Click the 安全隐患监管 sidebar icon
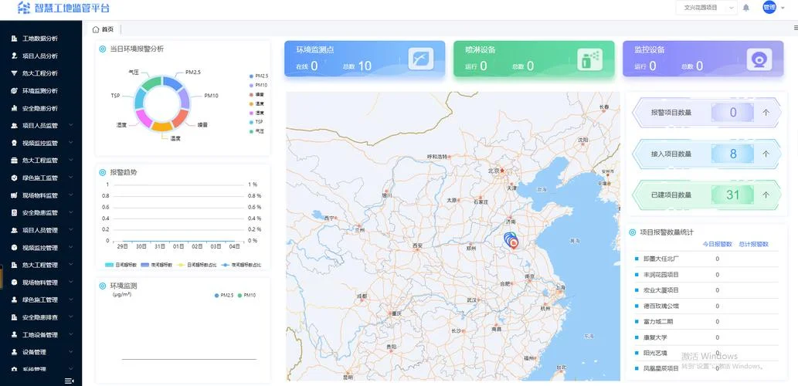Image resolution: width=798 pixels, height=386 pixels. [14, 212]
